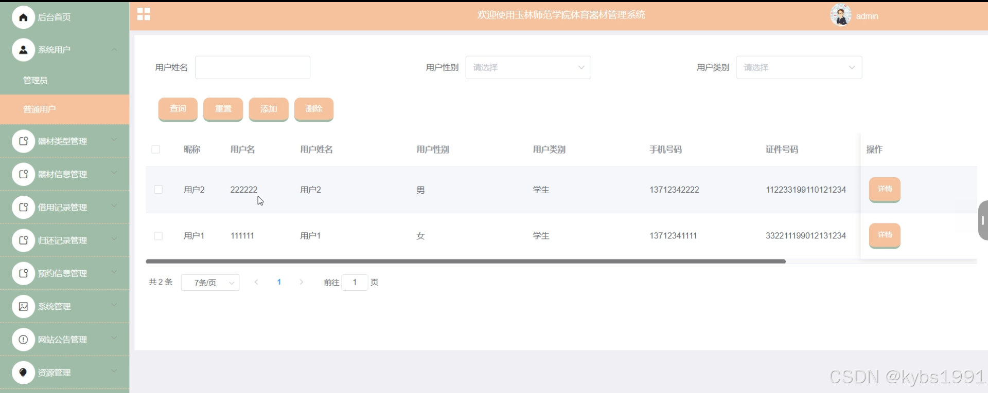Image resolution: width=988 pixels, height=393 pixels.
Task: Click the 男 gender cell
Action: [420, 190]
